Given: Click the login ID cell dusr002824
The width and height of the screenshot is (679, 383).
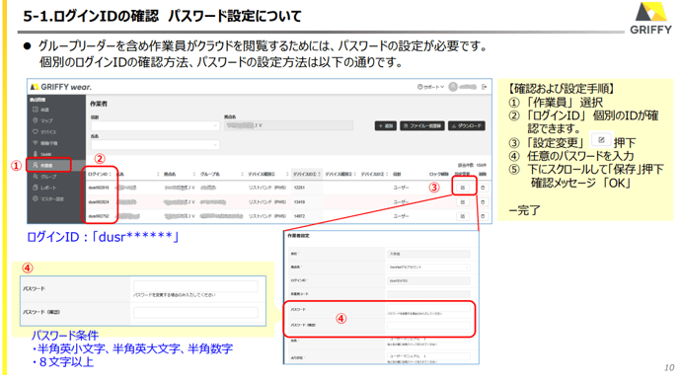Looking at the screenshot, I should pyautogui.click(x=99, y=202).
